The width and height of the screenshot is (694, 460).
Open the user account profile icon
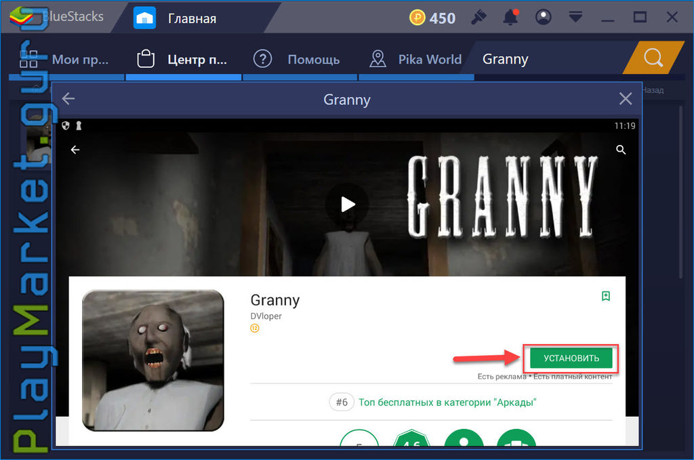pos(543,17)
